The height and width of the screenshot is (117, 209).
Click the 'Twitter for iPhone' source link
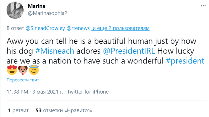click(88, 92)
